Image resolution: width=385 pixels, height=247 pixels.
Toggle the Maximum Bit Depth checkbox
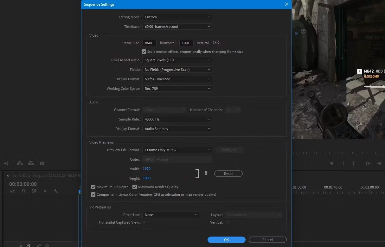click(x=93, y=187)
